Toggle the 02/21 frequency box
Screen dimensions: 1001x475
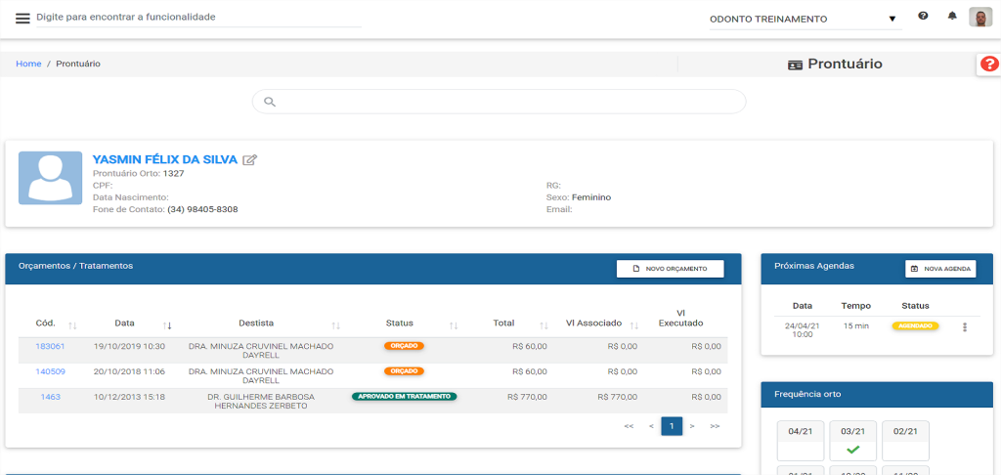(905, 441)
